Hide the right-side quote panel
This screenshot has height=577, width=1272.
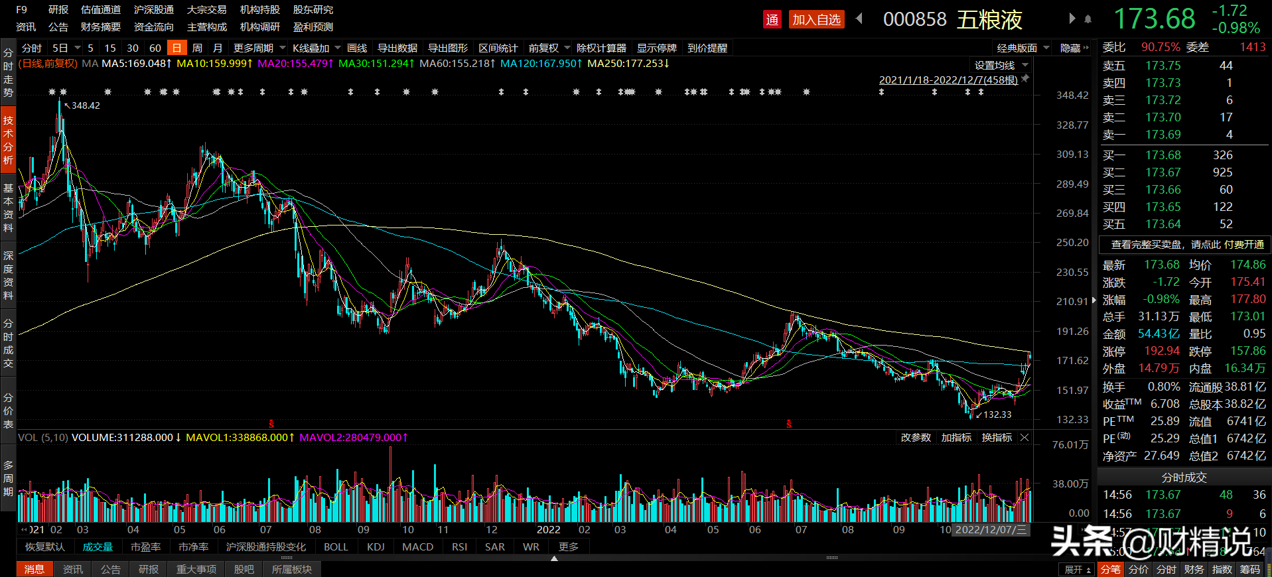click(1073, 48)
